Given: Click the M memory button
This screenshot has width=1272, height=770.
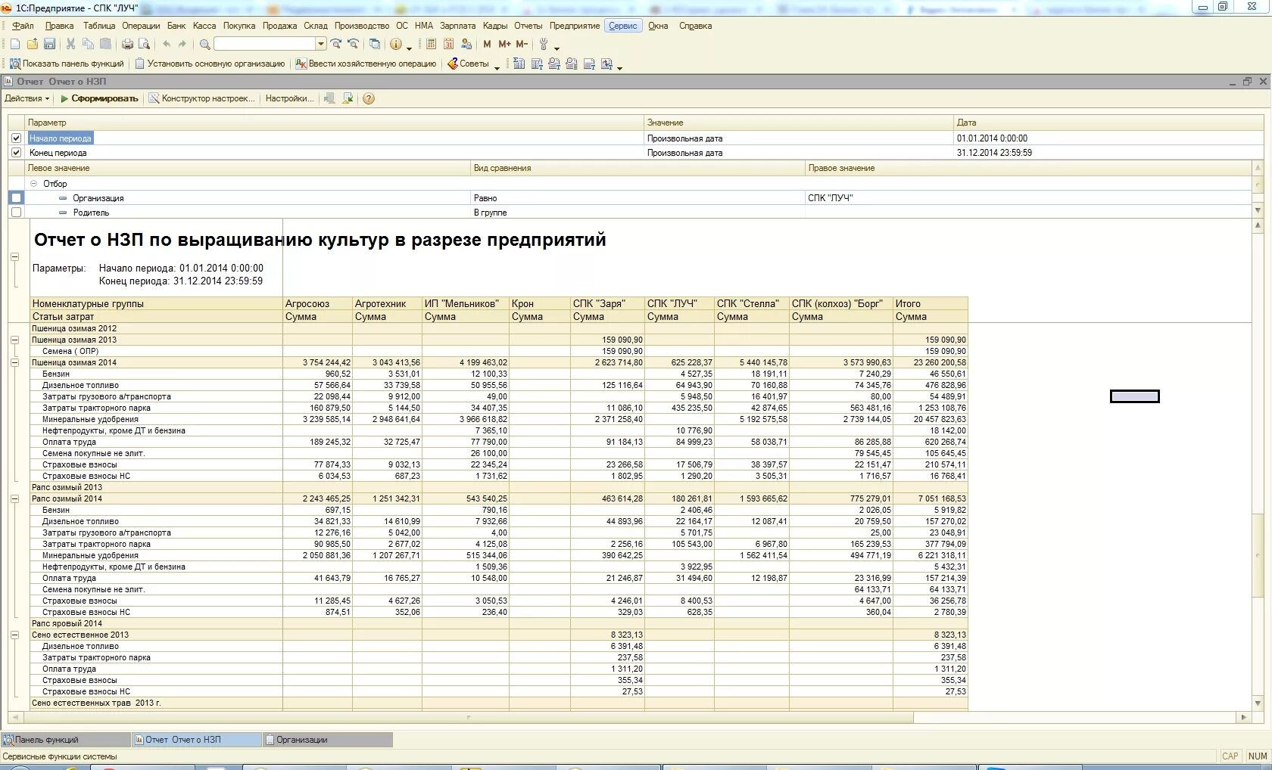Looking at the screenshot, I should [487, 45].
